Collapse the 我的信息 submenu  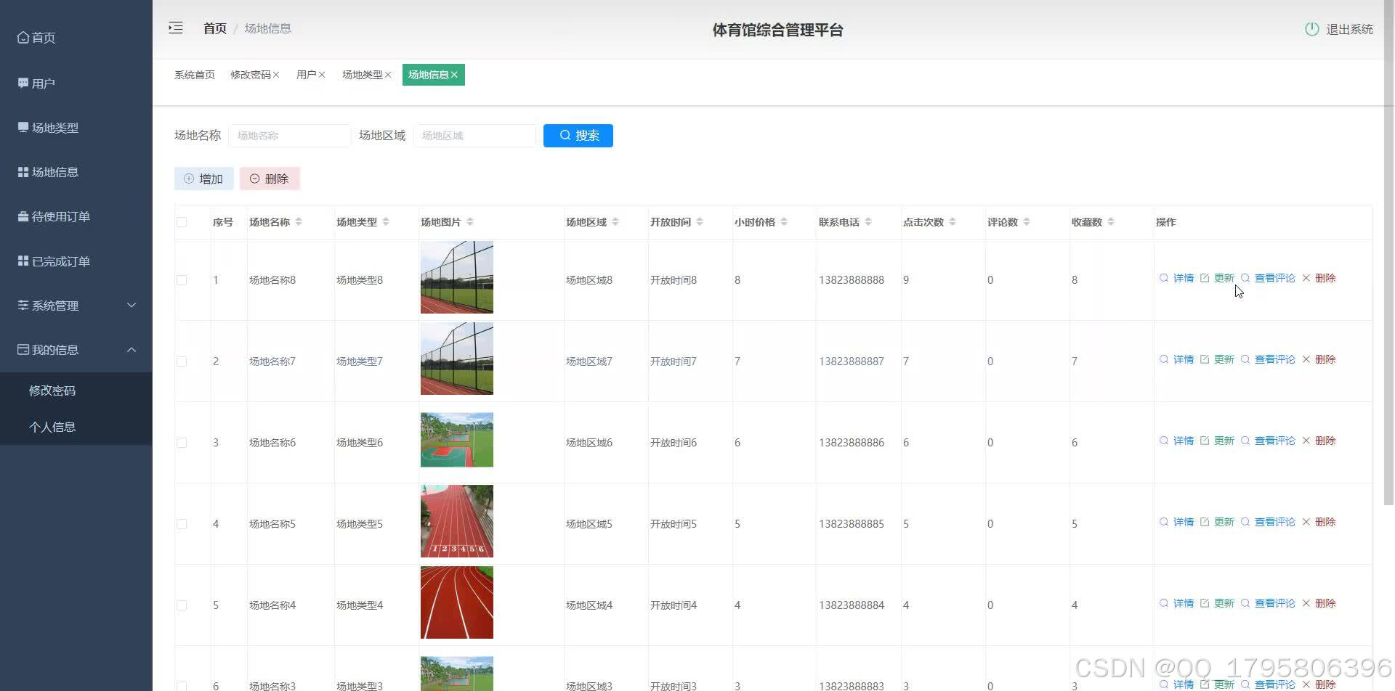[x=76, y=350]
